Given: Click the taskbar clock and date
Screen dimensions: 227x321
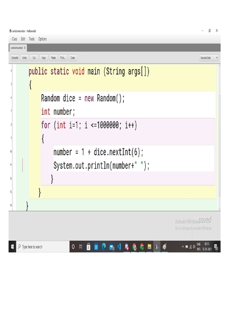Looking at the screenshot, I should [x=207, y=246].
